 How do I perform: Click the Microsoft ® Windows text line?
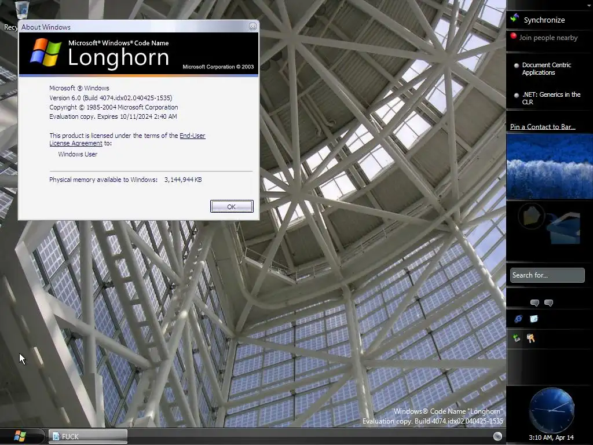79,88
